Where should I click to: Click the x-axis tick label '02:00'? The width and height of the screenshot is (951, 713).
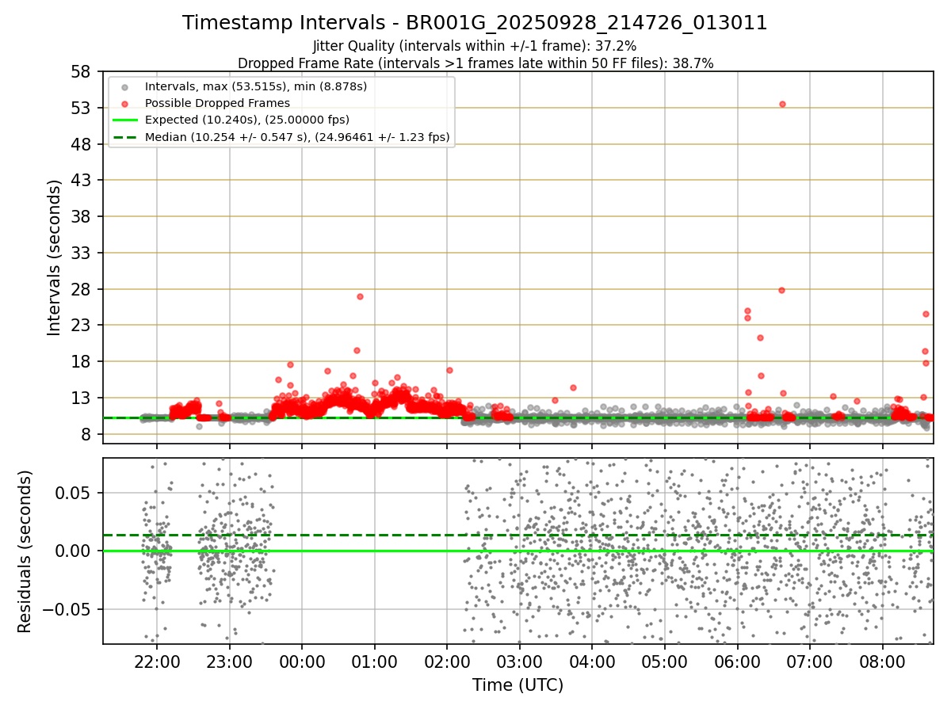click(x=447, y=662)
